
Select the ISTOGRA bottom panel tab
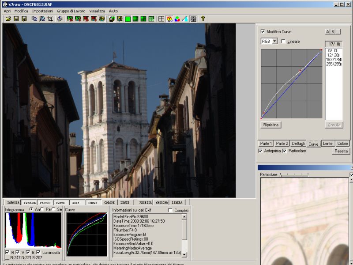click(x=30, y=203)
